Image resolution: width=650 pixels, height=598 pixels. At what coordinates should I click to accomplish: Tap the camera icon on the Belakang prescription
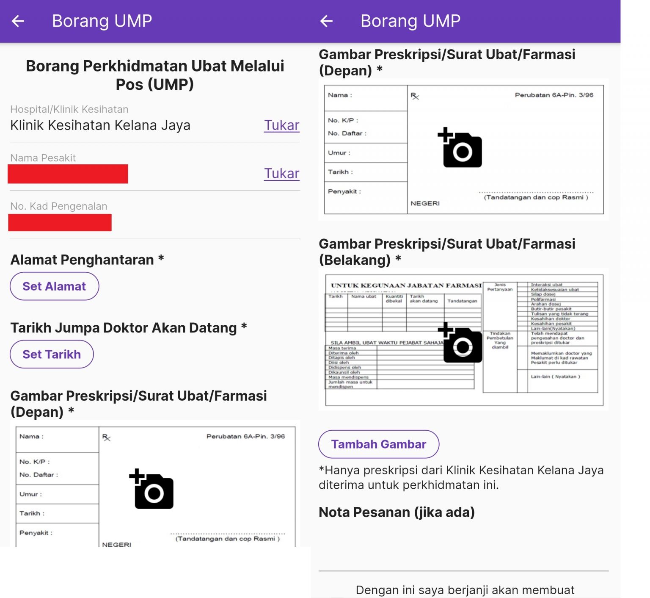coord(460,343)
